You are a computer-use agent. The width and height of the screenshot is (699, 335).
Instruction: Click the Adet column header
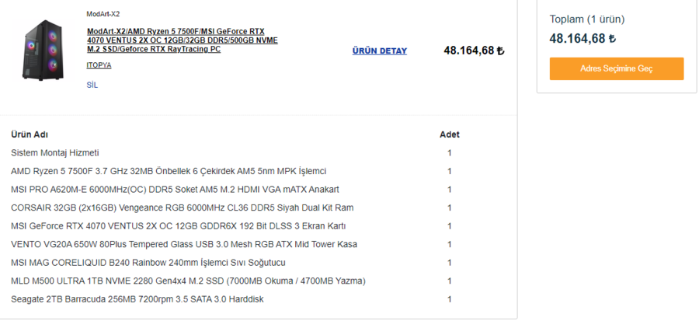tap(449, 134)
